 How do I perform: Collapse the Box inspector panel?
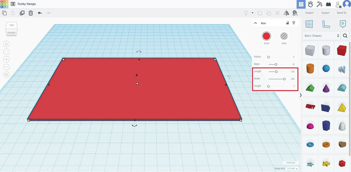click(x=255, y=23)
